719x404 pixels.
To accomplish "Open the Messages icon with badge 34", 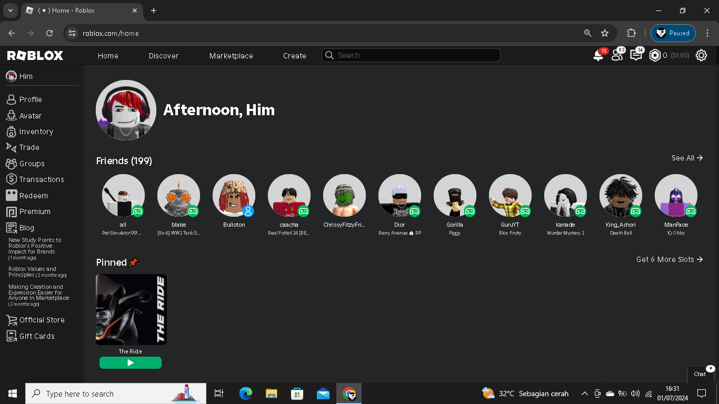I will pos(636,55).
